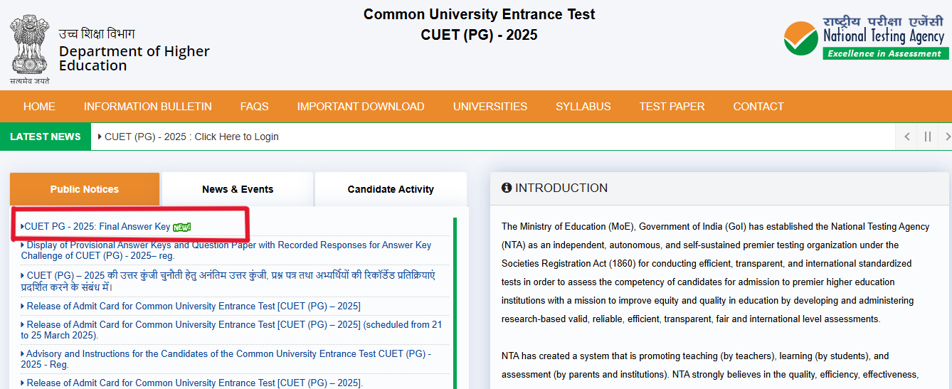Go to the FAQS page
The height and width of the screenshot is (389, 952).
pos(254,107)
